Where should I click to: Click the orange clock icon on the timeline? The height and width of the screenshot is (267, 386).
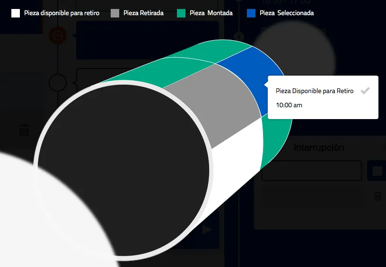58,35
